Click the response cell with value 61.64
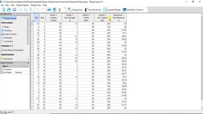 (119, 46)
